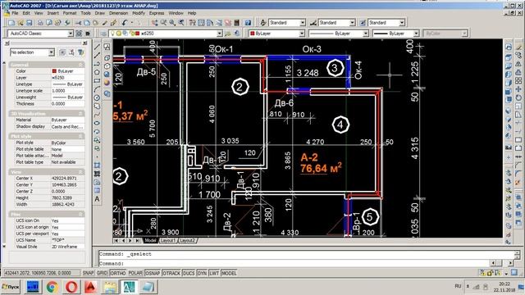
Task: Select the Line tool in Draw toolbar
Action: click(97, 47)
